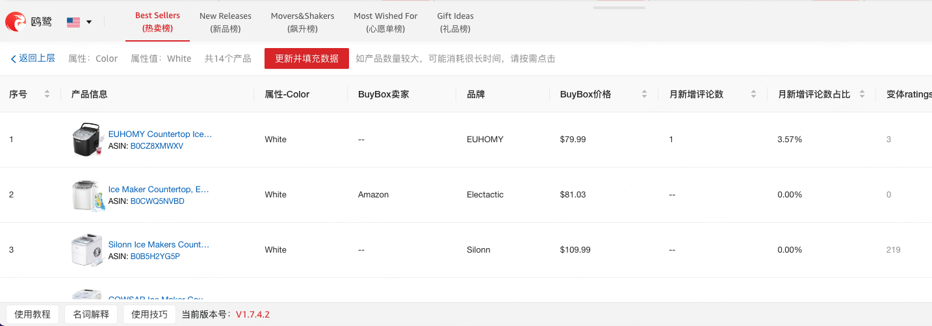Click the 共14个产品 count label

pos(227,58)
